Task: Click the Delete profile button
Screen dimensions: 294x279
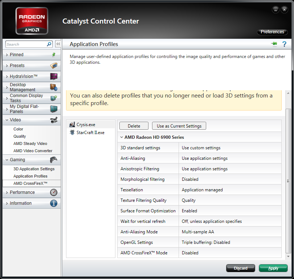Action: (x=134, y=126)
